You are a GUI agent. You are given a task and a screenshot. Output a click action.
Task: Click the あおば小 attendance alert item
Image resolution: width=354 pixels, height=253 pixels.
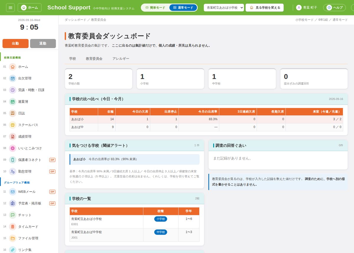135,159
